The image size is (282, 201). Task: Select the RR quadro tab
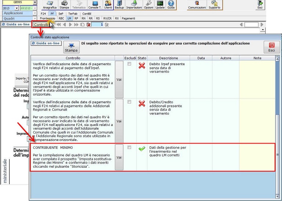point(91,18)
